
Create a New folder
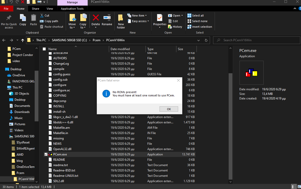tap(121, 21)
